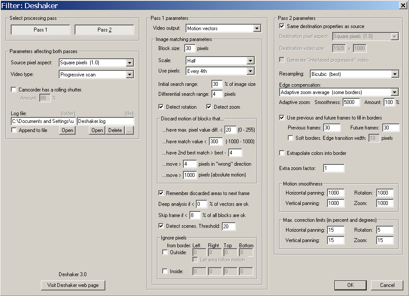Image resolution: width=409 pixels, height=296 pixels.
Task: Click max pixel value diff field
Action: click(230, 129)
